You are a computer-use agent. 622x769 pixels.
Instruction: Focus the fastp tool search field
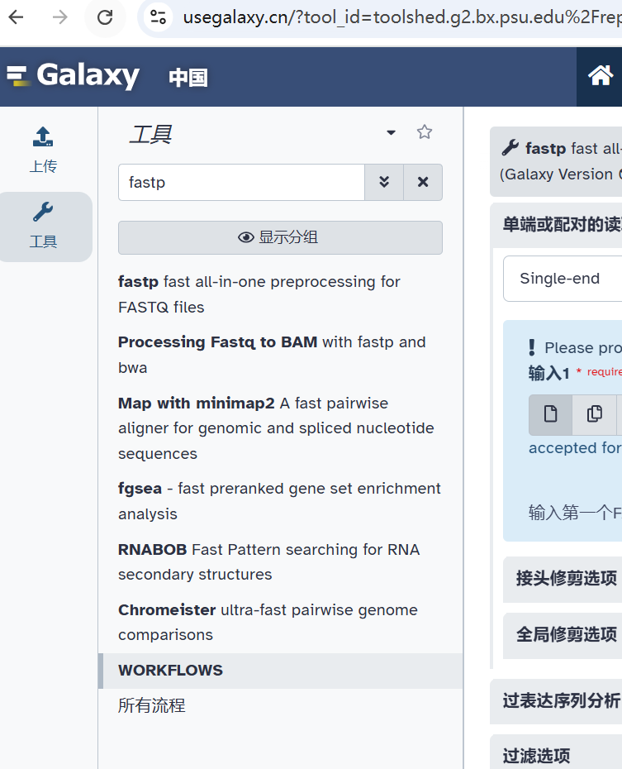coord(241,183)
